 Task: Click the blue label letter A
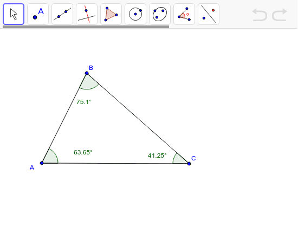point(32,167)
